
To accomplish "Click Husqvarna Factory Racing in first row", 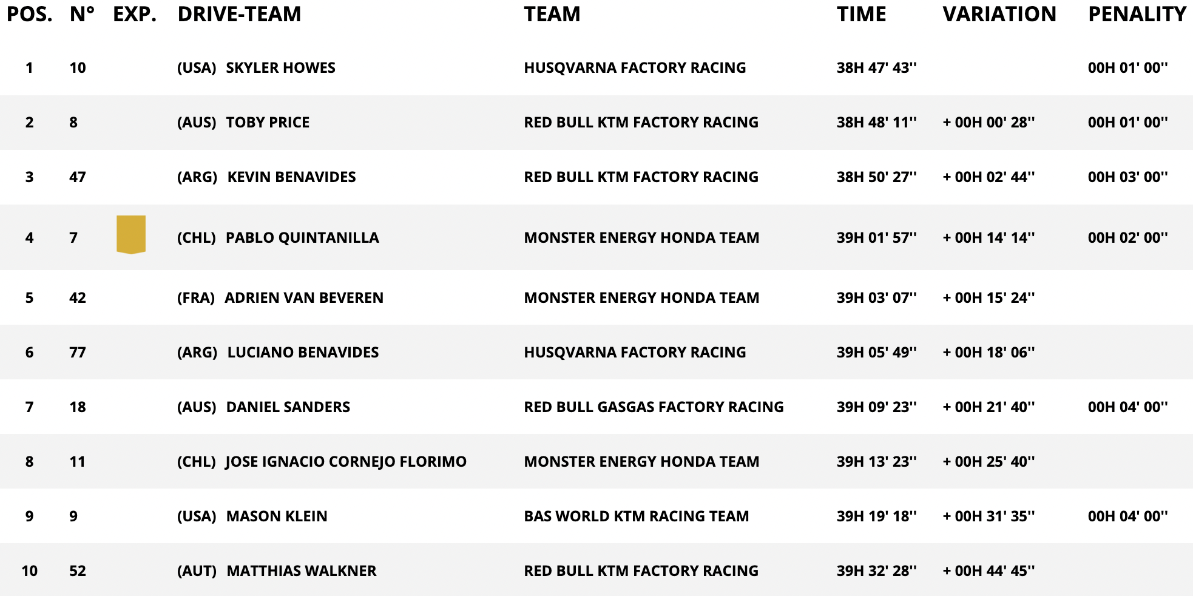I will [x=635, y=67].
